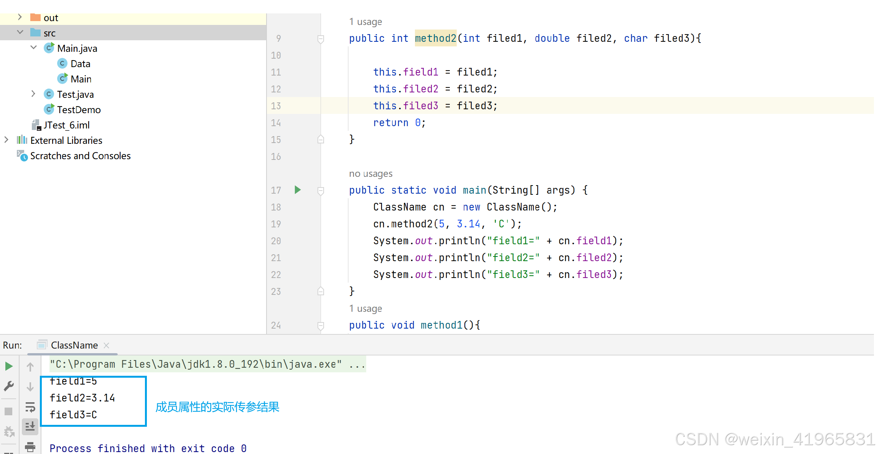Run main method from gutter arrow
This screenshot has width=877, height=454.
[298, 190]
